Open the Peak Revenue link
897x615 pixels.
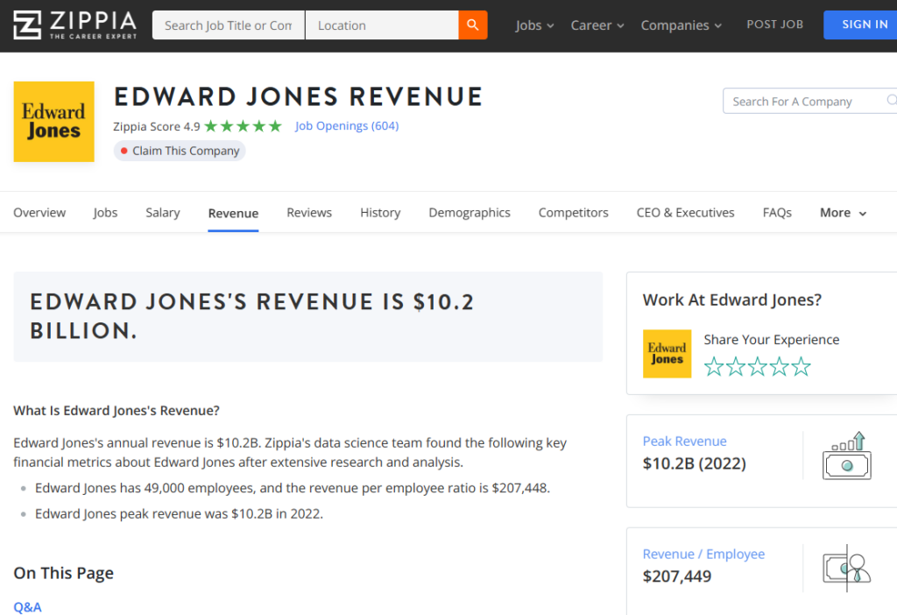point(684,441)
